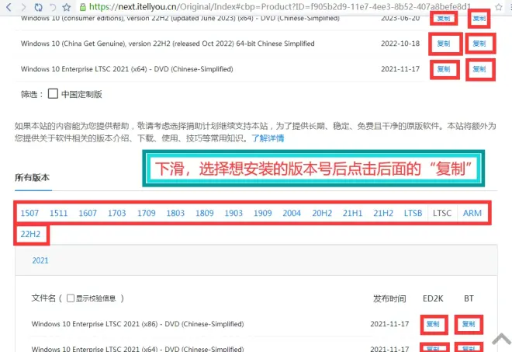Select version tab 1507

pos(29,213)
